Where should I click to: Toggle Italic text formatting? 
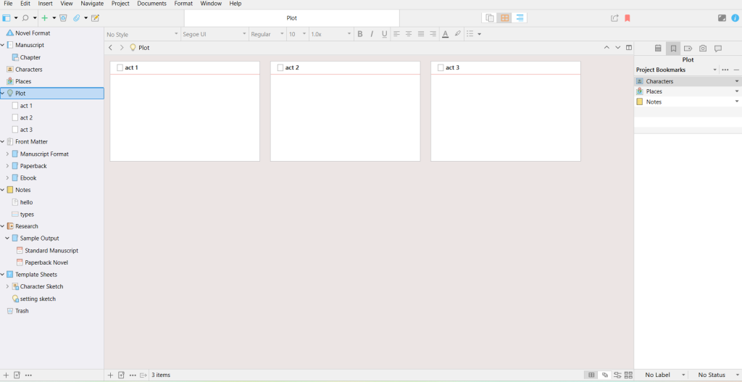coord(372,34)
